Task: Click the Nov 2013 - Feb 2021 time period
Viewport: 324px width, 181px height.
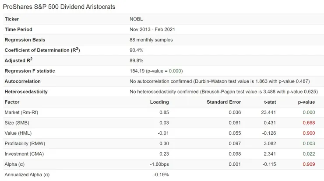Action: (x=155, y=29)
